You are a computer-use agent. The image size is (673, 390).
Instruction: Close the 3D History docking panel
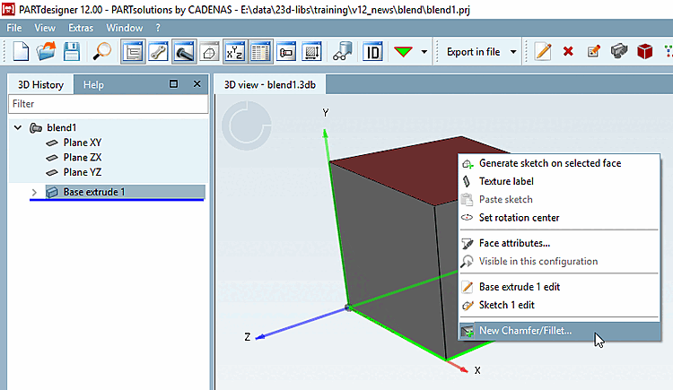(x=197, y=83)
